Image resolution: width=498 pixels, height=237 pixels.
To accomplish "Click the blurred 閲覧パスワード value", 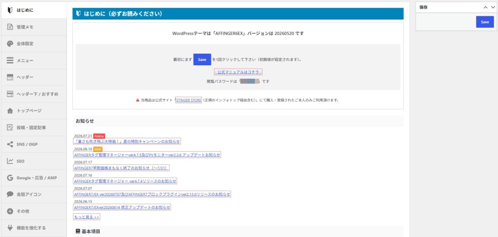I will pyautogui.click(x=250, y=81).
